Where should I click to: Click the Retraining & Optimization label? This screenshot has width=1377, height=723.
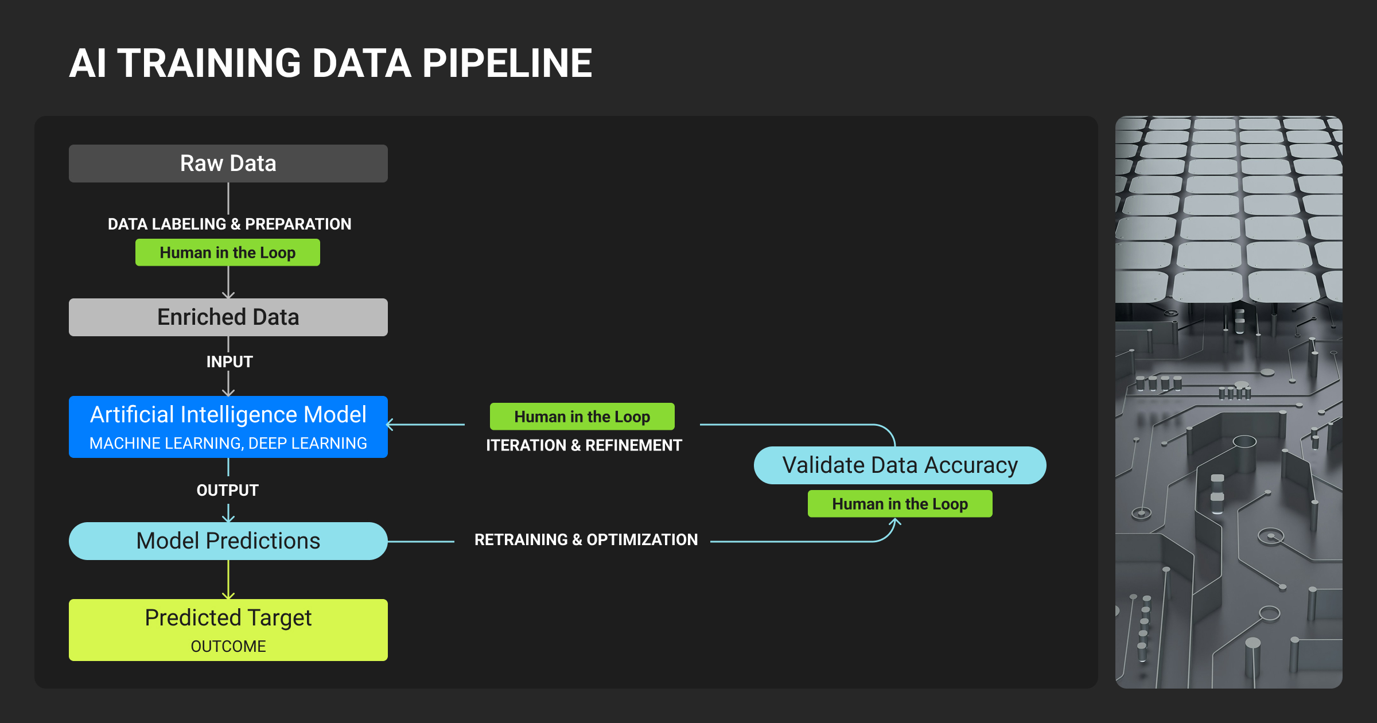tap(586, 539)
